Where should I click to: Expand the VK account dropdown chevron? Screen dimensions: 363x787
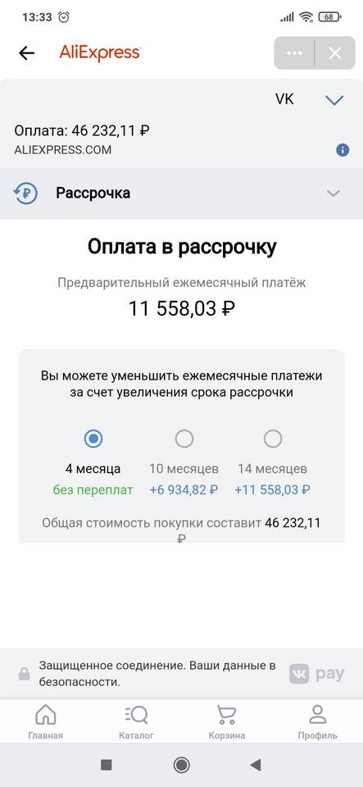click(334, 100)
